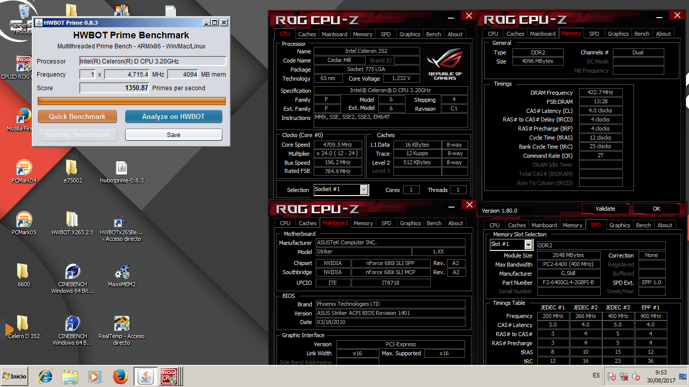Click the Processor name field in HWBOT Prime

coord(153,61)
